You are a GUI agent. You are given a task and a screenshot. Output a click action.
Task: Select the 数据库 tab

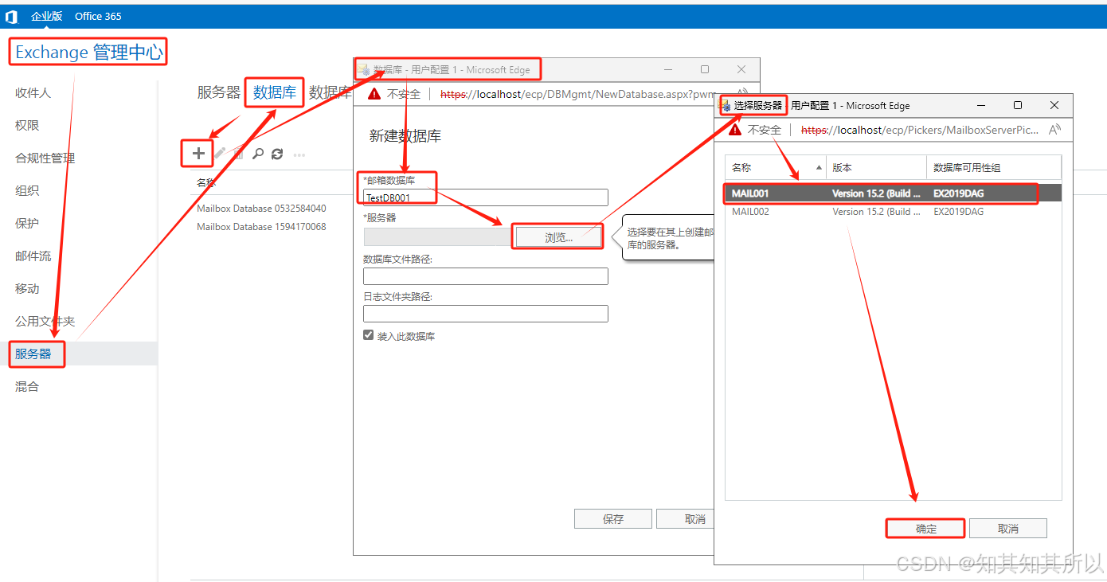coord(275,92)
